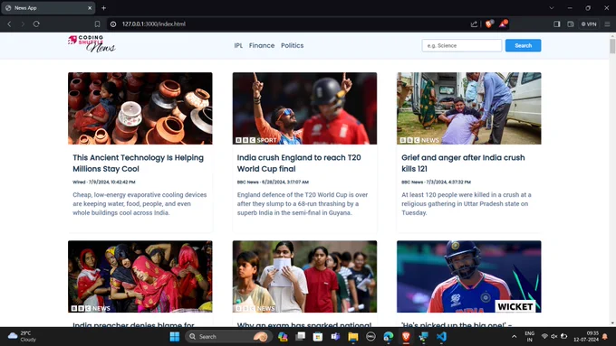The width and height of the screenshot is (616, 346).
Task: Open the 29°C Cloudy weather widget
Action: (22, 337)
